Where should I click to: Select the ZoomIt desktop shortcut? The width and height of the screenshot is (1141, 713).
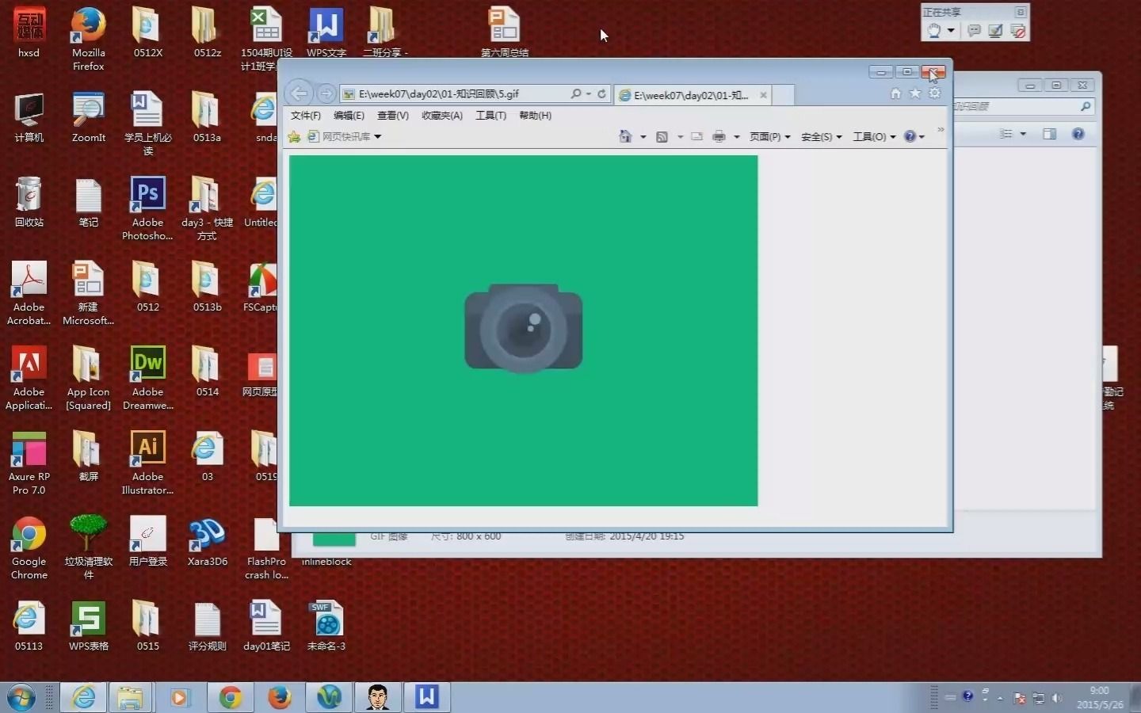[89, 117]
